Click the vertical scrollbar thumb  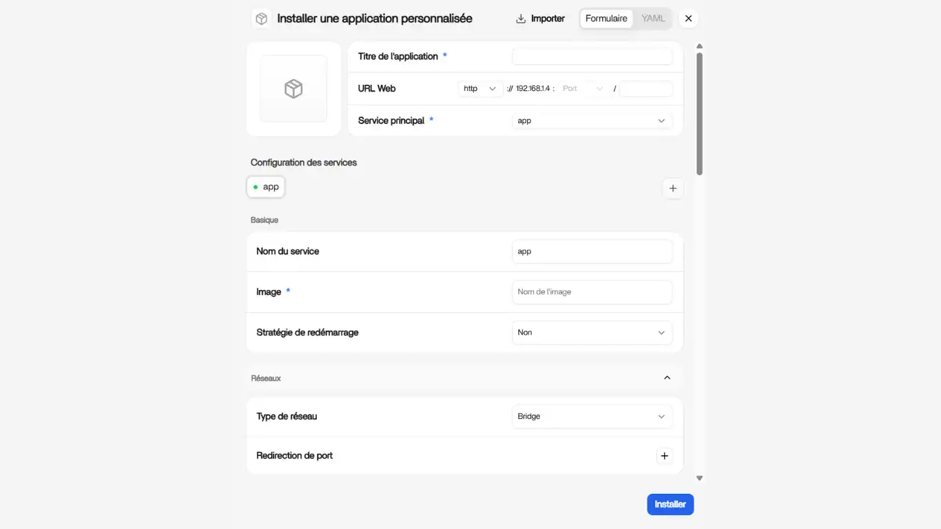click(x=699, y=114)
